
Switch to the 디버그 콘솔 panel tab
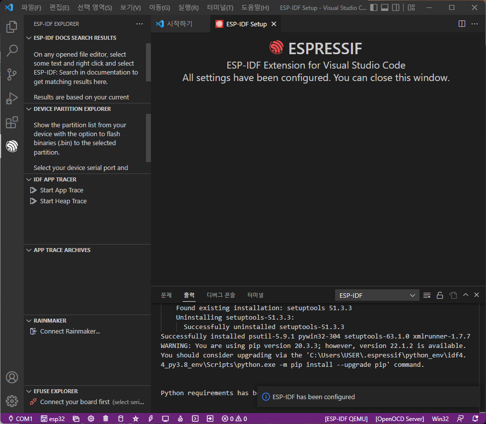tap(221, 295)
